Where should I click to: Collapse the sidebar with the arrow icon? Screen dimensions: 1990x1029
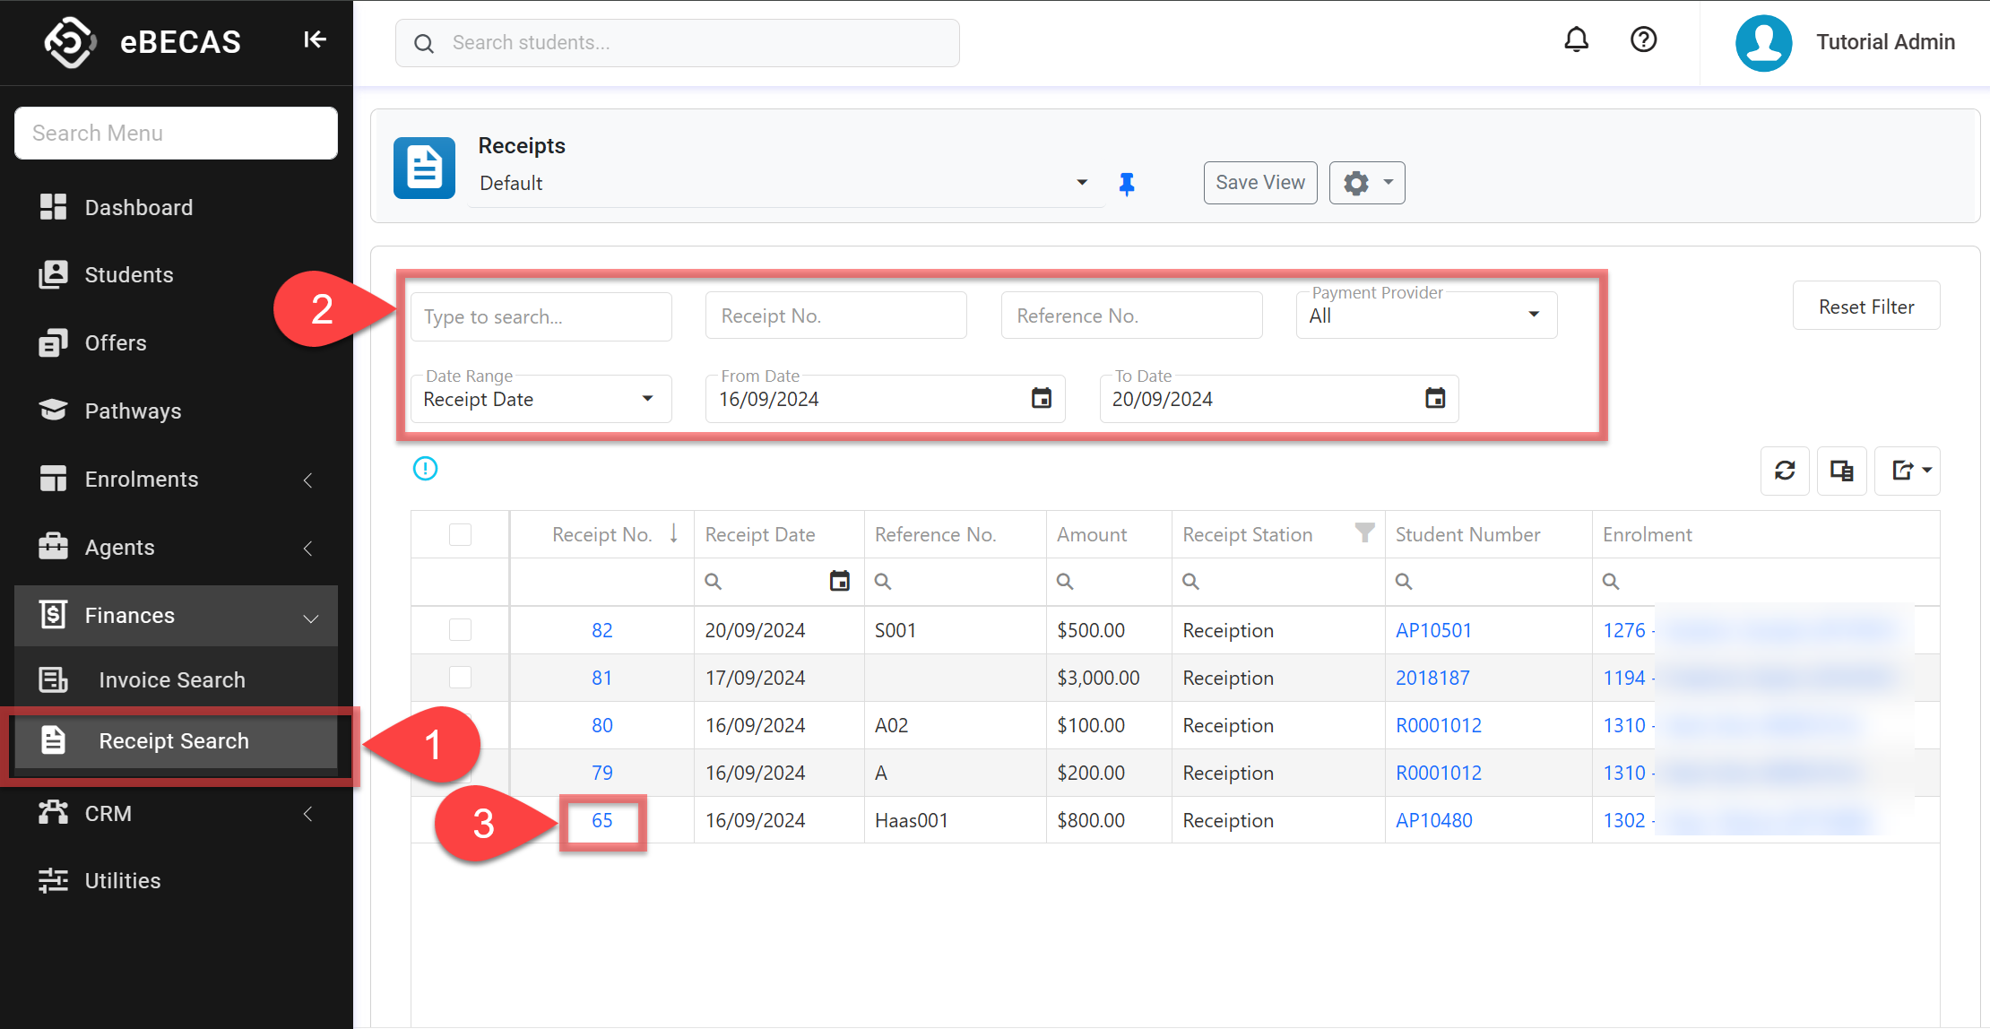click(x=315, y=39)
